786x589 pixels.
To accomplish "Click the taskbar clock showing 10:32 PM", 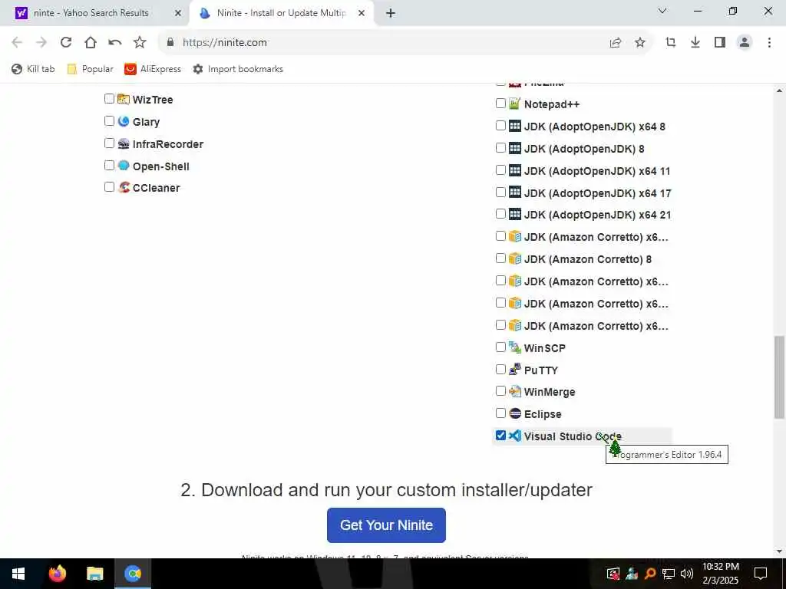I will pos(720,574).
